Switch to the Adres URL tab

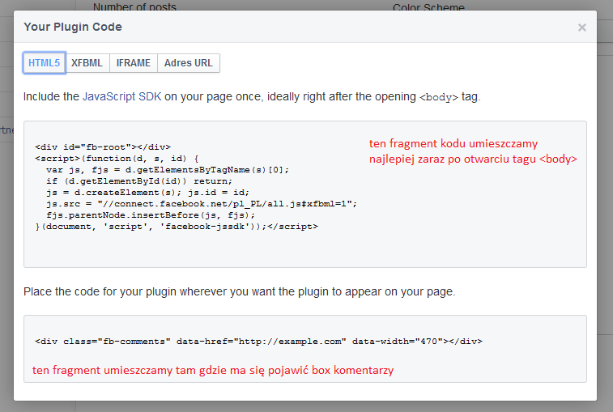[x=189, y=63]
